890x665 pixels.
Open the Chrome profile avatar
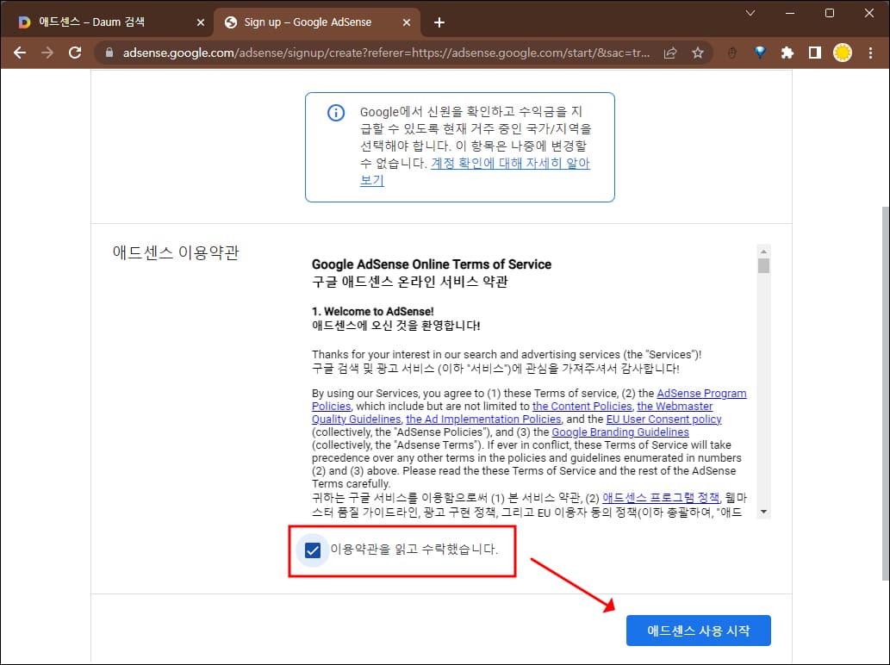[843, 53]
